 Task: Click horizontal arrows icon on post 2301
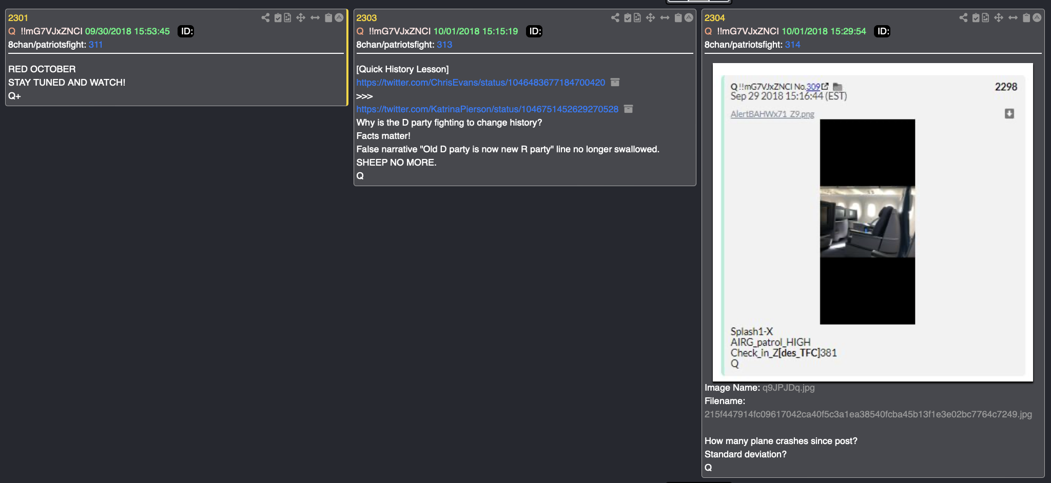pyautogui.click(x=315, y=18)
